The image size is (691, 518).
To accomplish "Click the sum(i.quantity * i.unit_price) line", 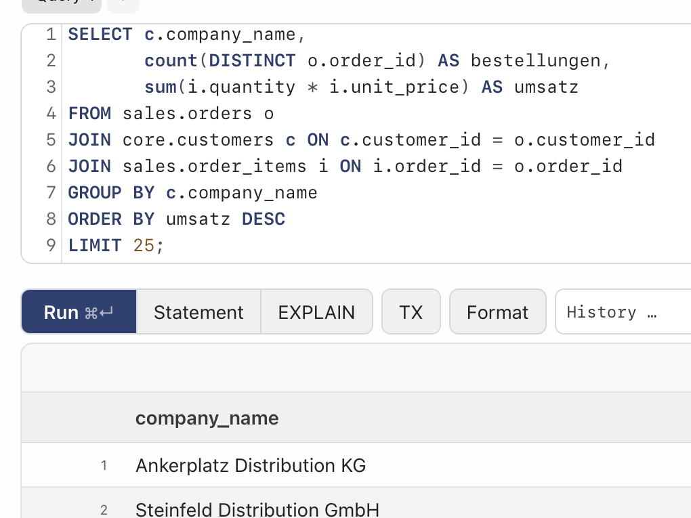I will pos(361,87).
